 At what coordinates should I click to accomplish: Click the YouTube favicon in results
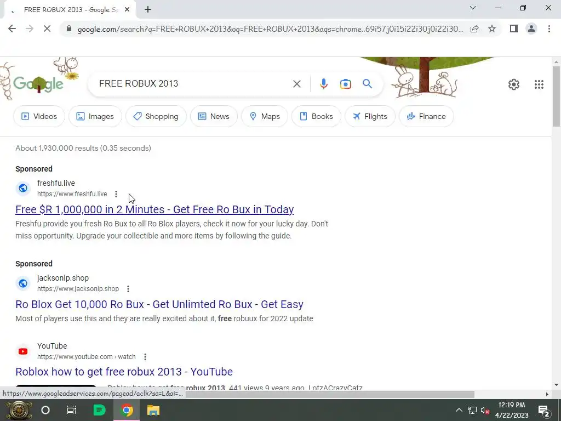point(23,351)
